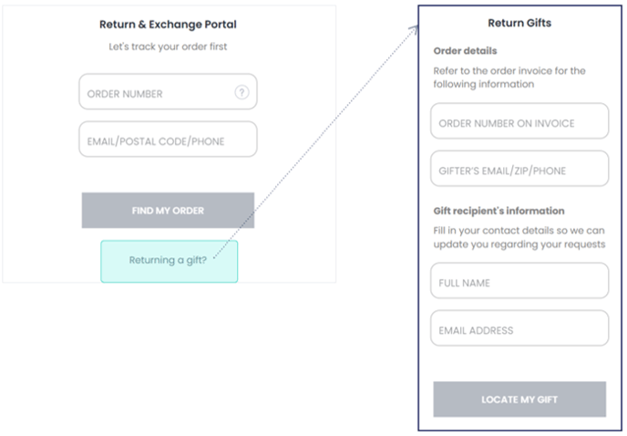Open the 'Returning a gift?' link
Screen dimensions: 627x436
pyautogui.click(x=170, y=261)
